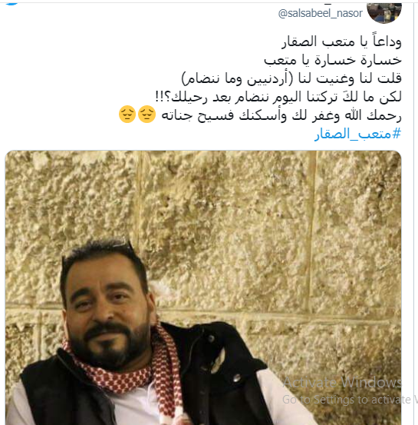
Task: Open the @salsabeel_nasor profile handle
Action: click(320, 13)
